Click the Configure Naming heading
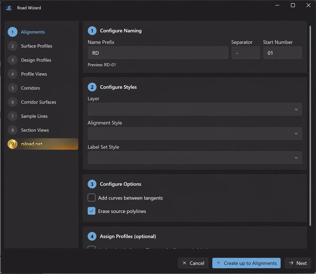The height and width of the screenshot is (274, 316). (121, 31)
